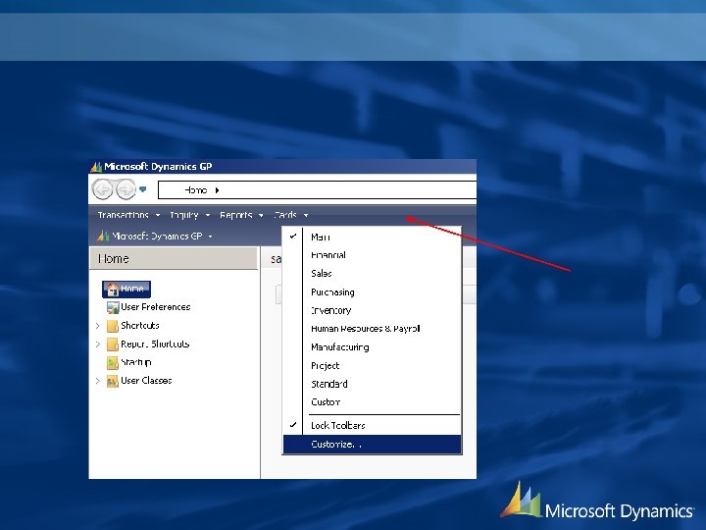Screen dimensions: 706x530
Task: Open the Reports menu
Action: tap(241, 215)
